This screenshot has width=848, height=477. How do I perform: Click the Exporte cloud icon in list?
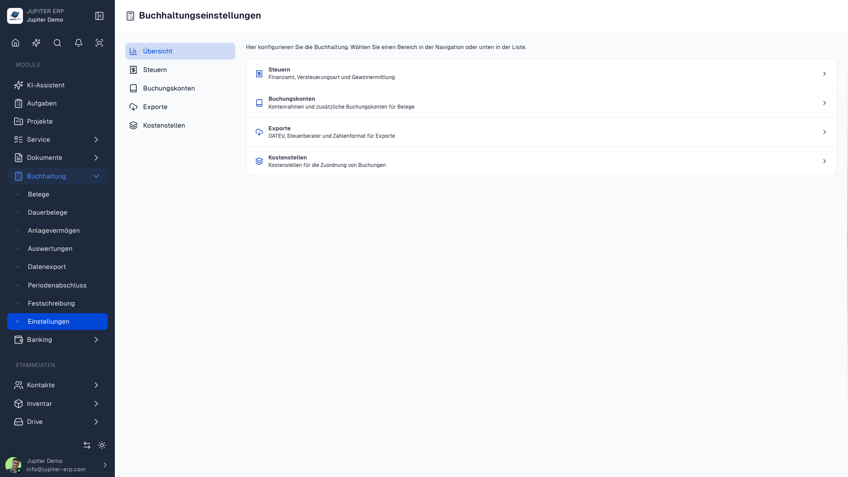(259, 132)
